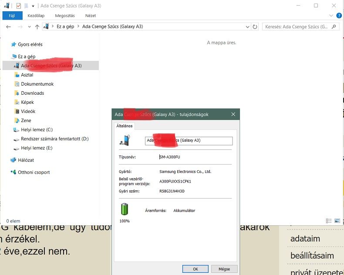Click the Downloads folder icon
The width and height of the screenshot is (344, 275).
[x=17, y=93]
